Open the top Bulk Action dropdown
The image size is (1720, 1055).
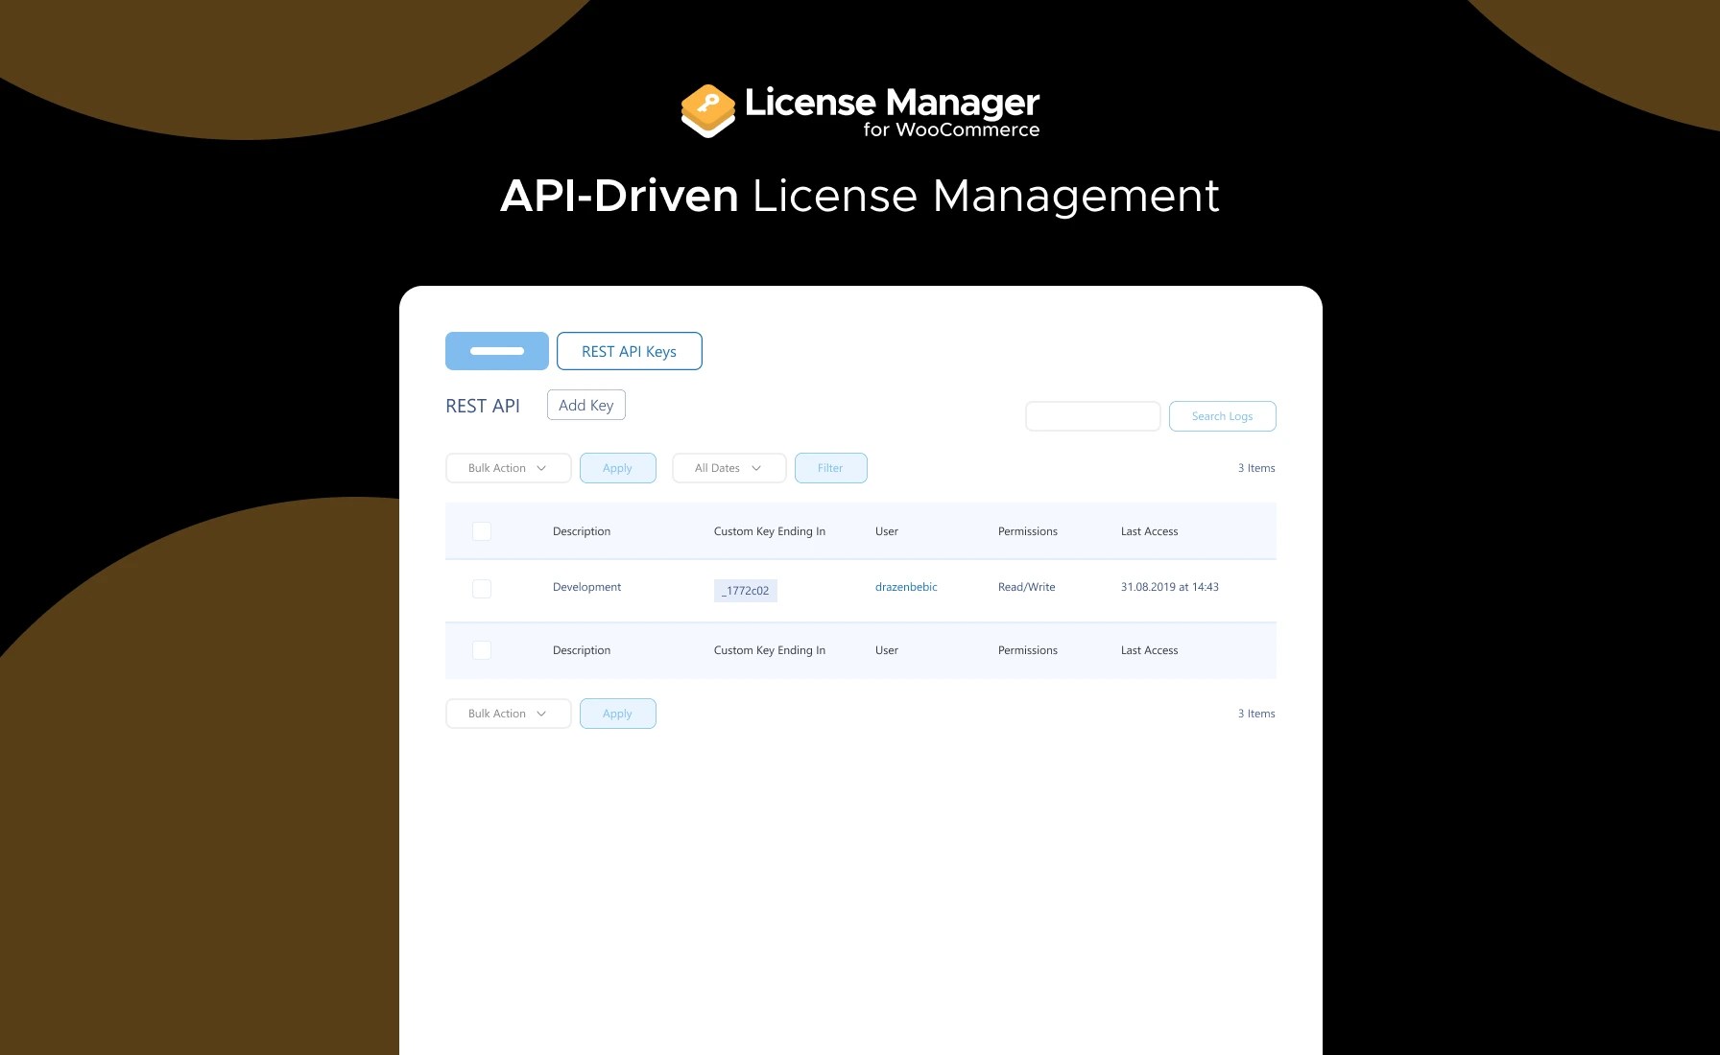tap(508, 468)
